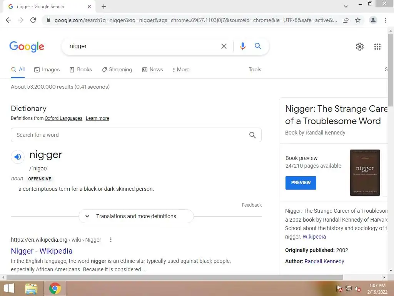
Task: Select the All results tab
Action: pyautogui.click(x=18, y=70)
